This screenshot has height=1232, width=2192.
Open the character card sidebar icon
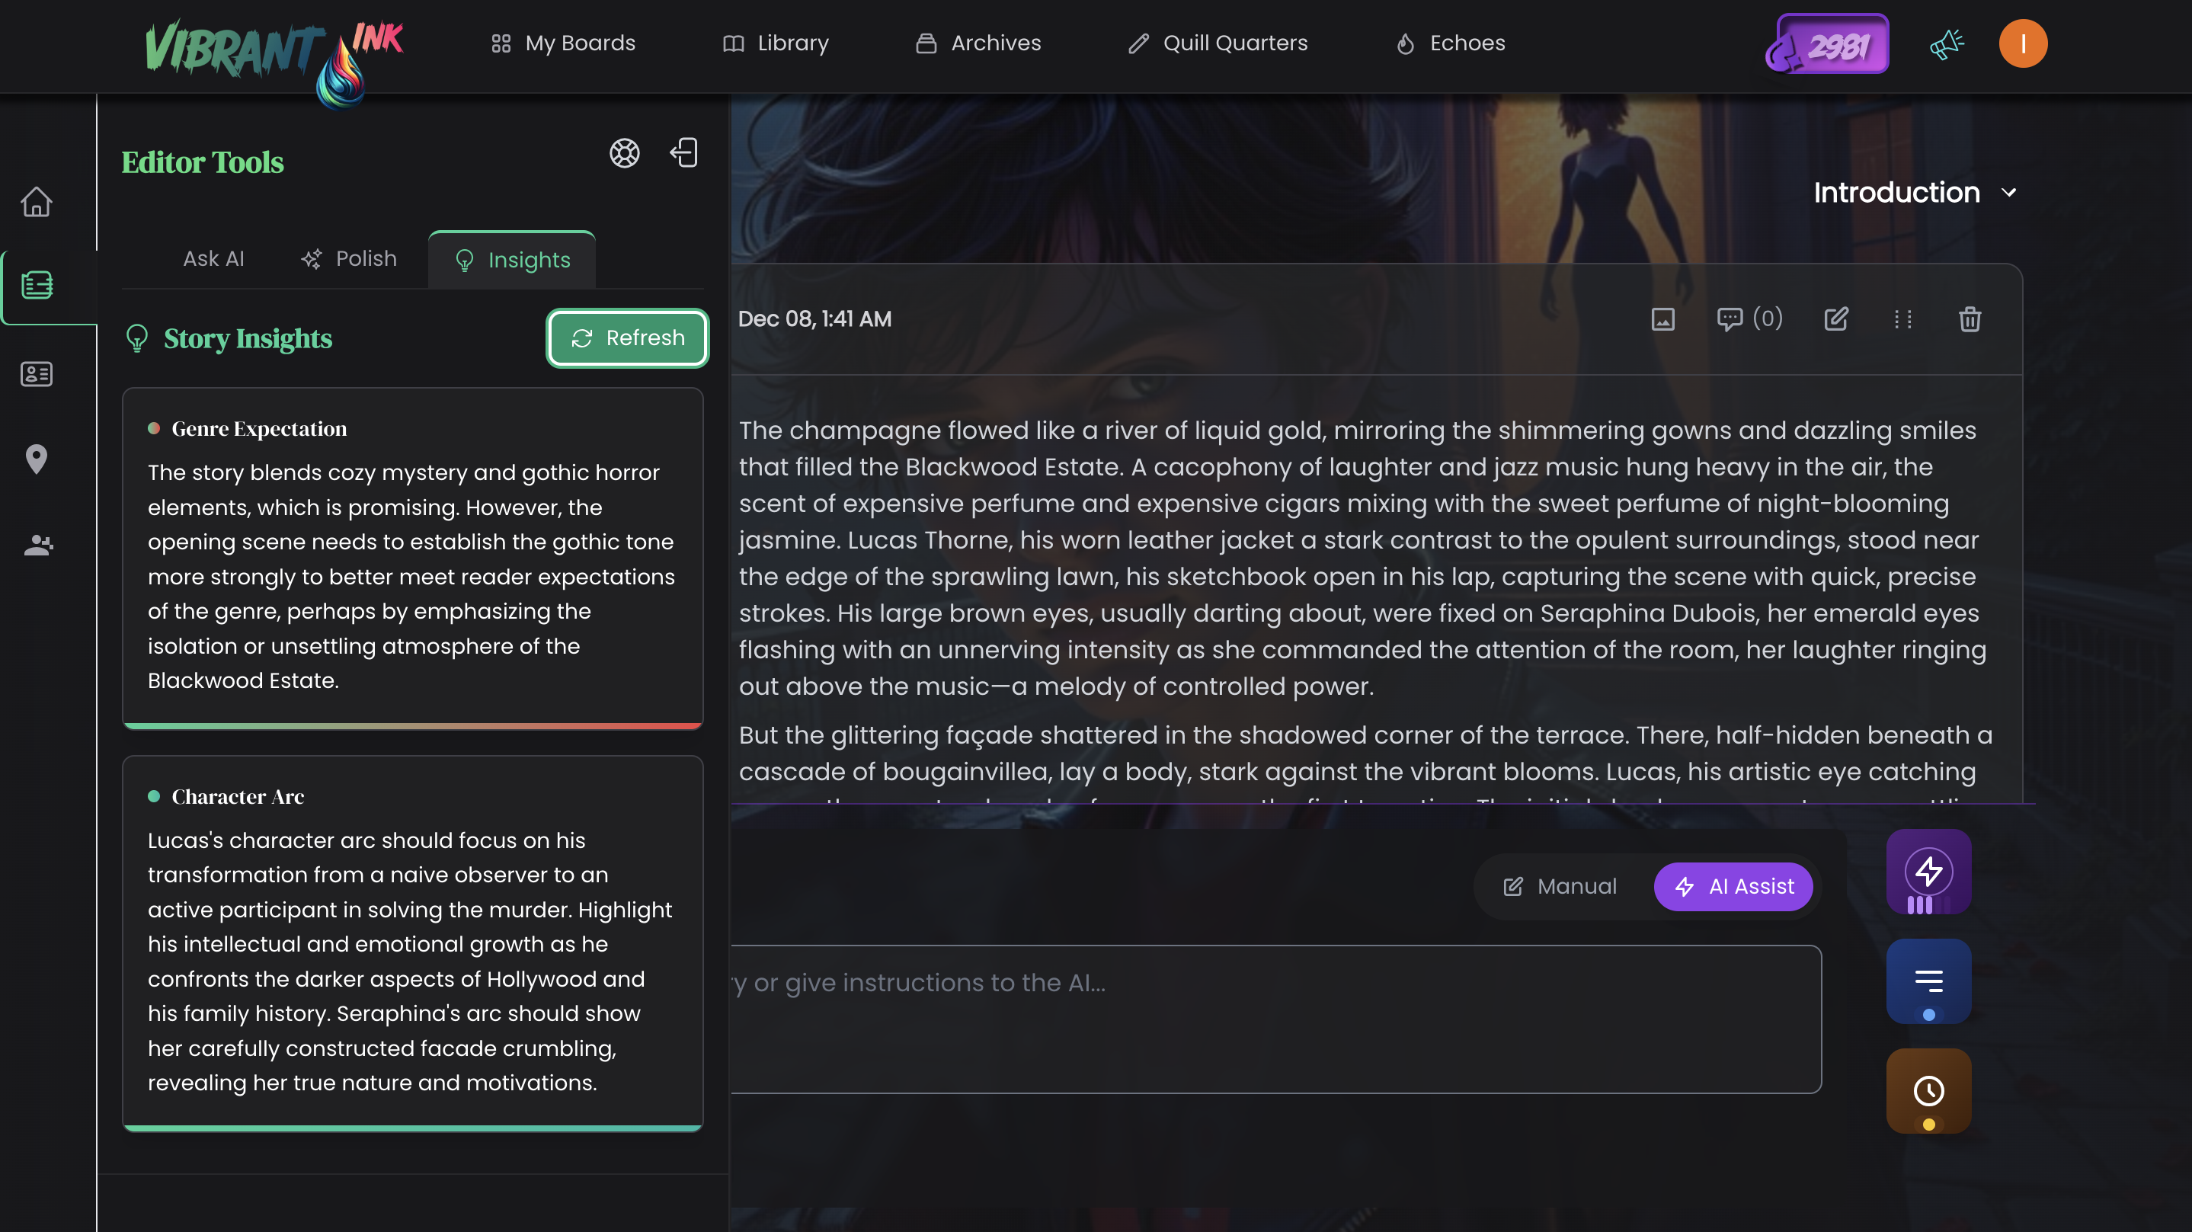click(x=36, y=373)
